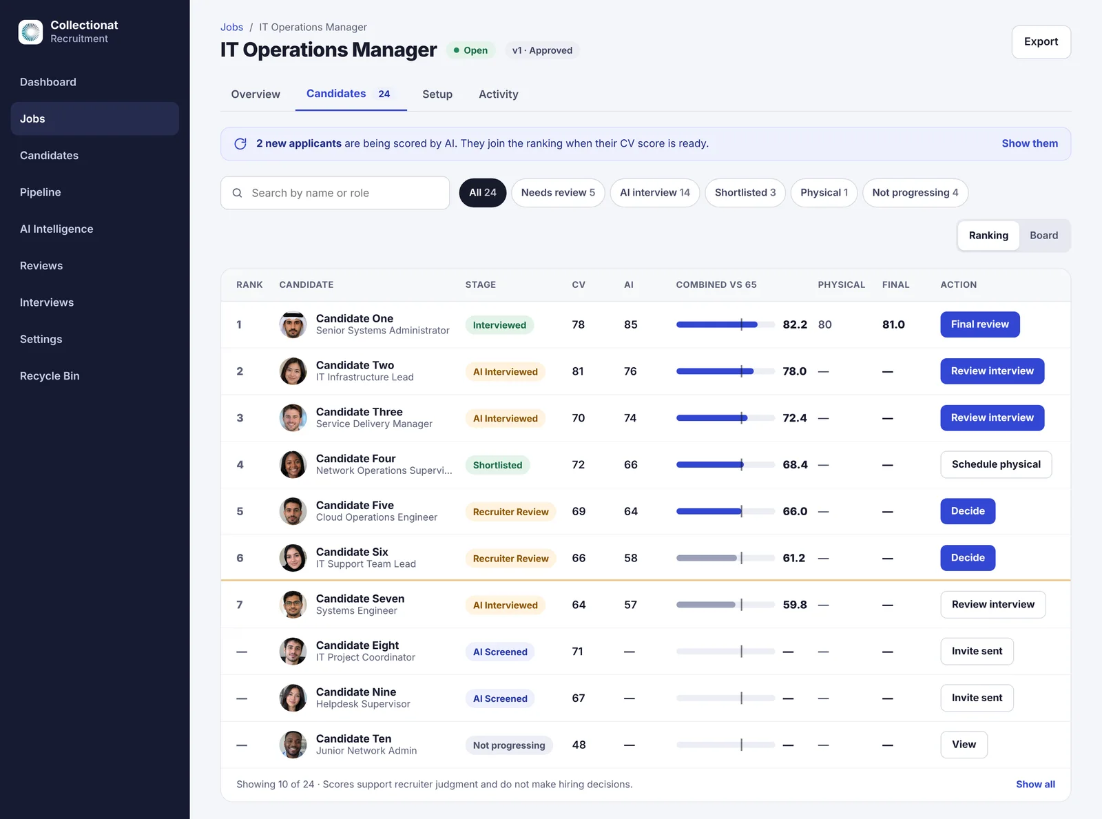The height and width of the screenshot is (819, 1102).
Task: Click Decide for Candidate Five
Action: (968, 511)
